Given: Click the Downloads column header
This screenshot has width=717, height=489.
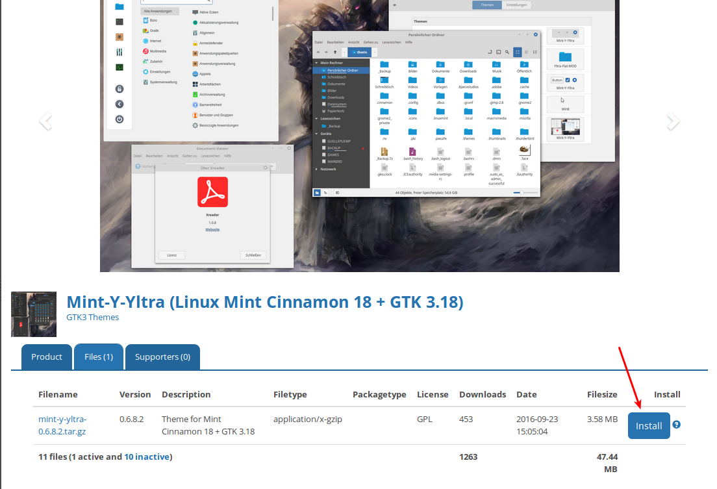Looking at the screenshot, I should click(483, 394).
